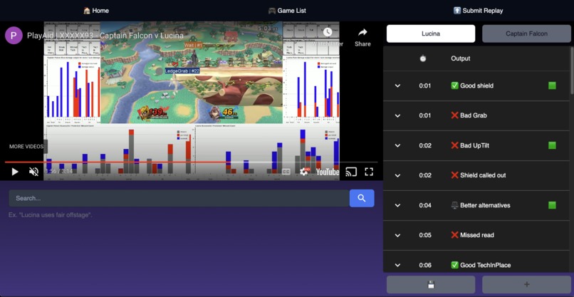Focus the Search input field
574x297 pixels.
coord(179,198)
